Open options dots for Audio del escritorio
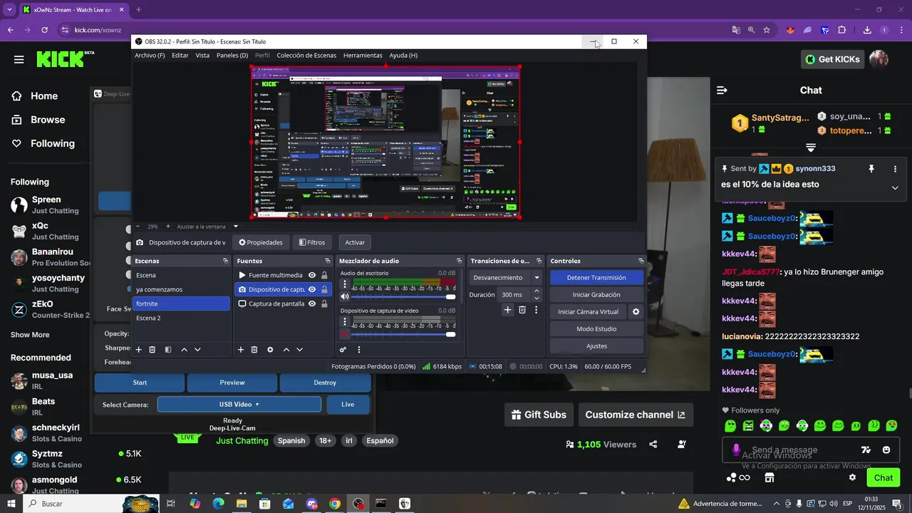 (x=345, y=284)
